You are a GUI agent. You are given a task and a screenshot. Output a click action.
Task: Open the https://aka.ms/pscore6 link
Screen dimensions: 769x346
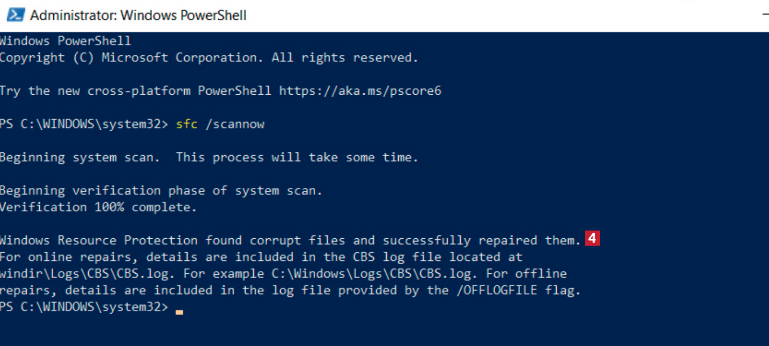coord(360,91)
